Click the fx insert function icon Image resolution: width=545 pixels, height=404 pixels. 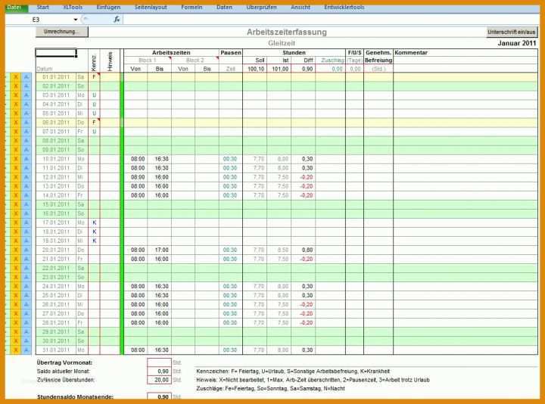click(x=117, y=20)
